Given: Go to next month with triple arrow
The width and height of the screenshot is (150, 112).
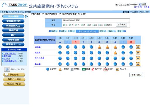Looking at the screenshot, I should coord(122,31).
